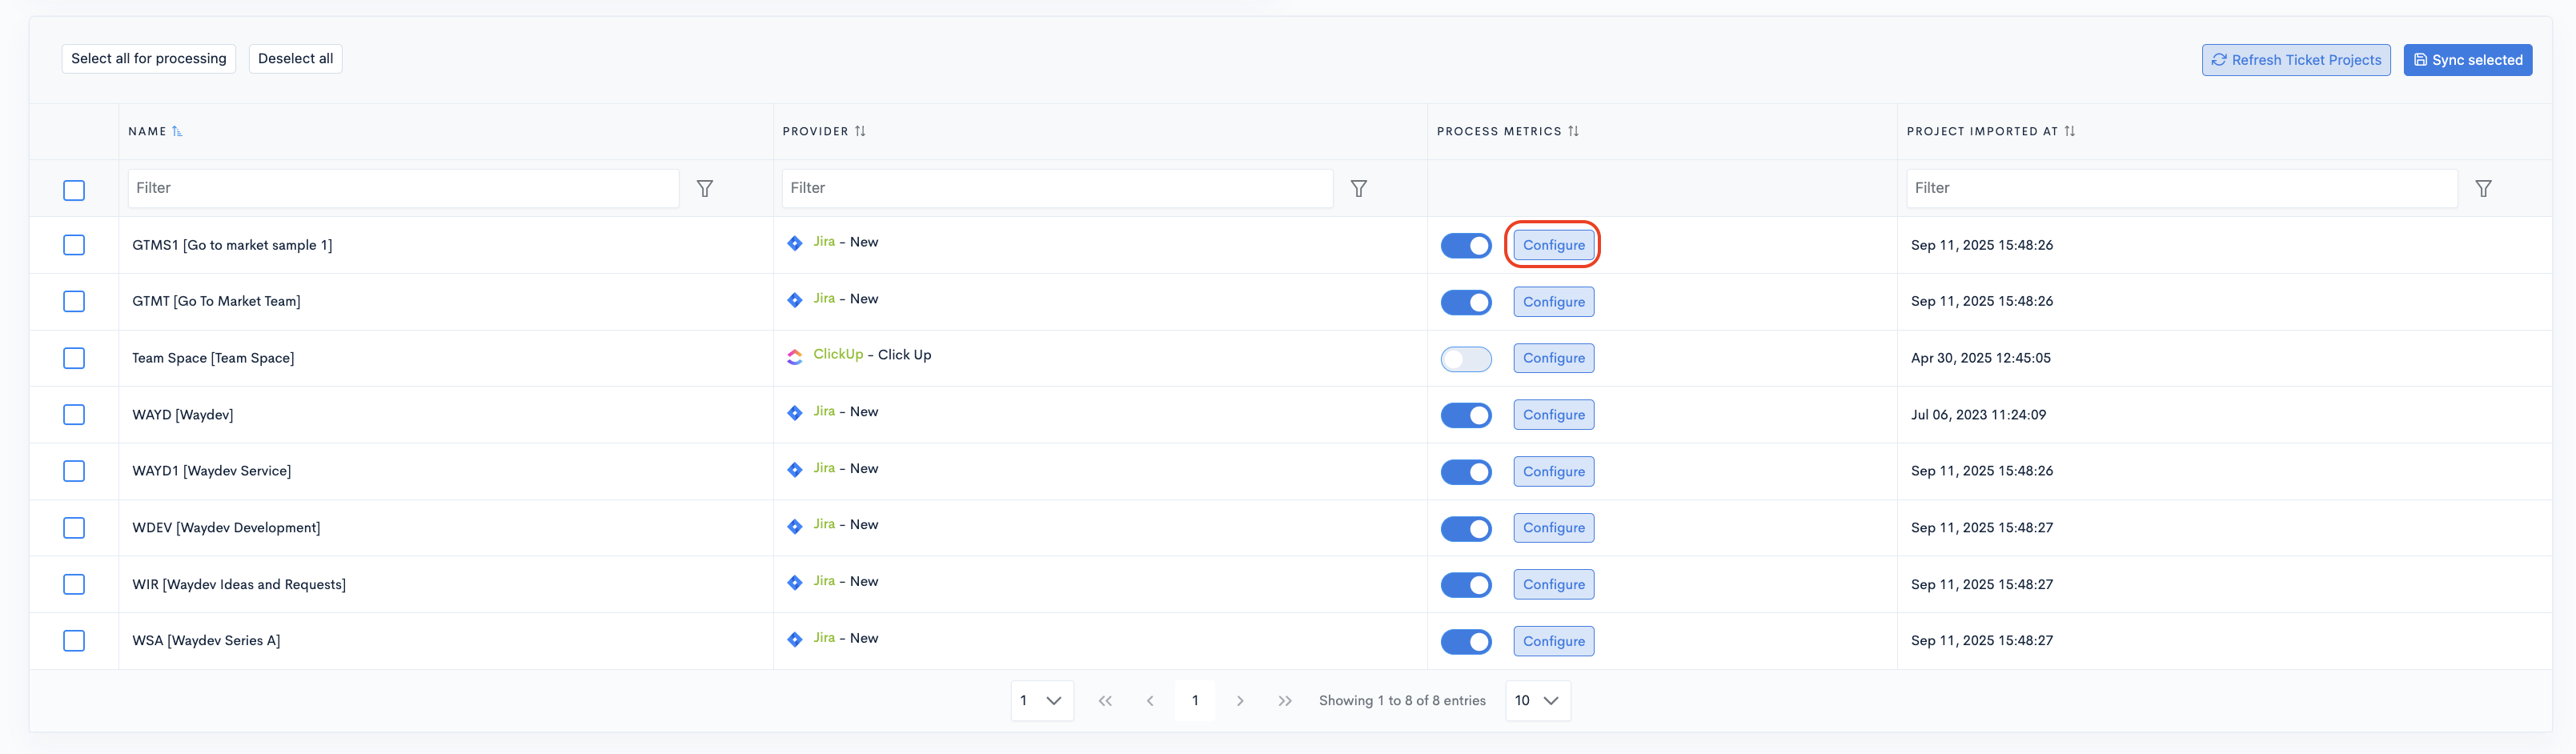Check the Team Space row checkbox
The height and width of the screenshot is (754, 2576).
pos(74,358)
